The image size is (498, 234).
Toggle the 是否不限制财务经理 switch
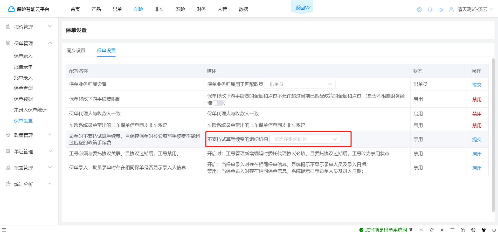tap(218, 103)
